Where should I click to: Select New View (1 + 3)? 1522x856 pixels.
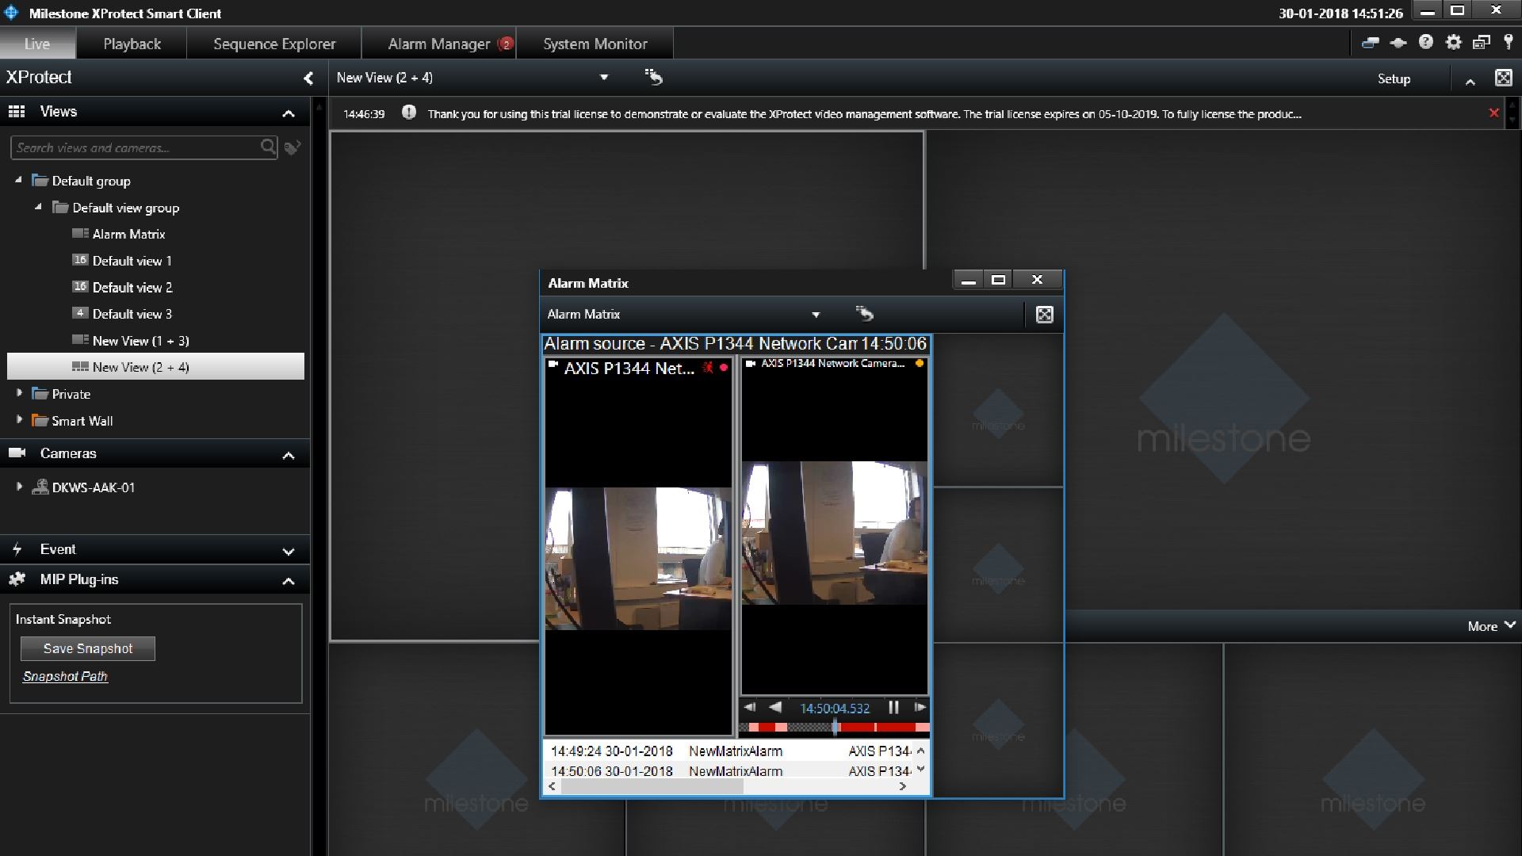click(x=140, y=341)
